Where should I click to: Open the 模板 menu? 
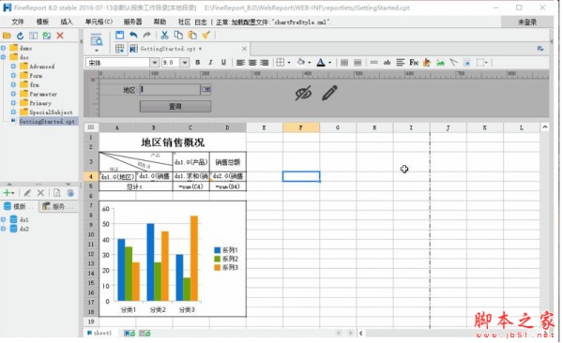point(42,22)
